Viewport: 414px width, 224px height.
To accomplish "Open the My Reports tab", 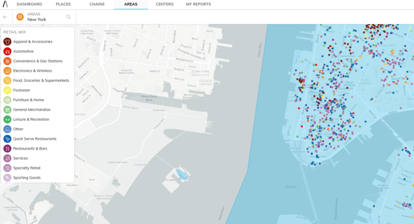I will pos(198,4).
